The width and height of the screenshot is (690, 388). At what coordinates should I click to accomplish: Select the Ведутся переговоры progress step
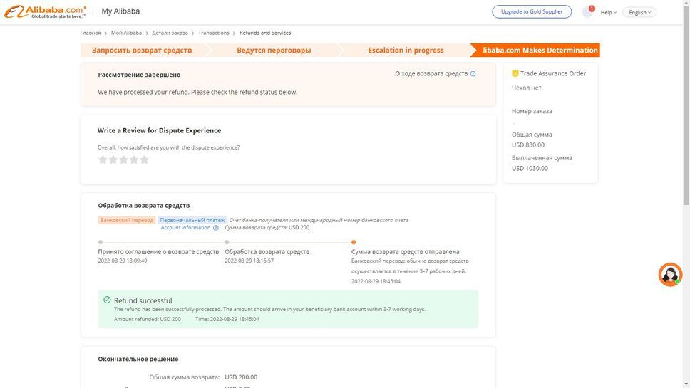(x=274, y=51)
